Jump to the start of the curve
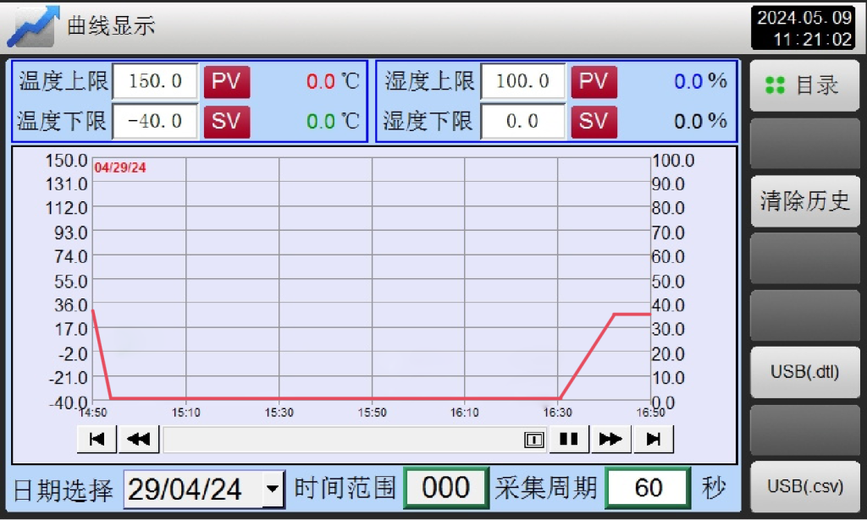 [x=97, y=439]
